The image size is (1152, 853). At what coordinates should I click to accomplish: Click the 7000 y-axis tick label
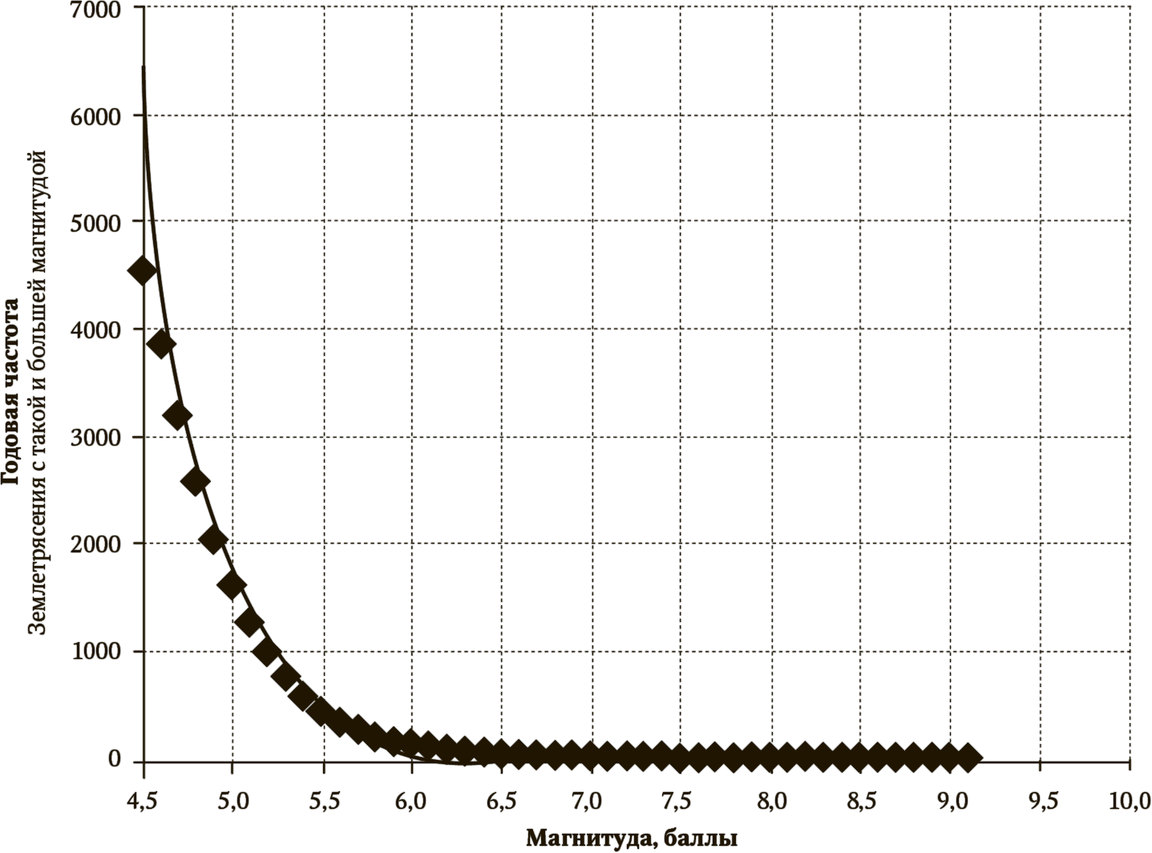tap(95, 12)
